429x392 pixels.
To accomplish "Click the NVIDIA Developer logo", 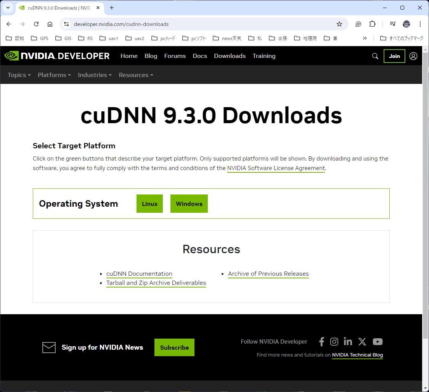I will [x=57, y=56].
